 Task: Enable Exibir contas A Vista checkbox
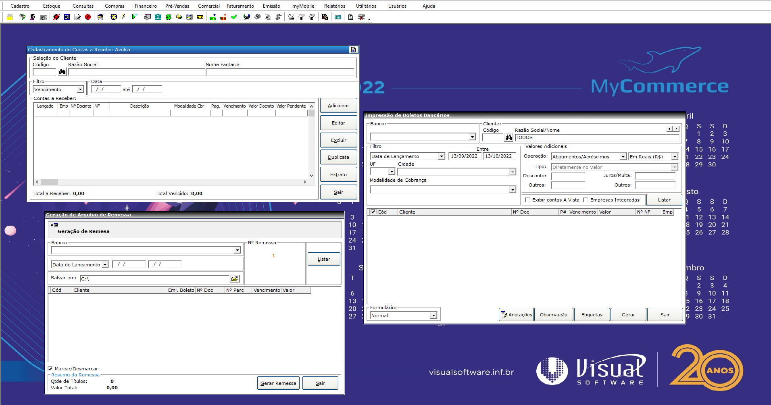527,200
